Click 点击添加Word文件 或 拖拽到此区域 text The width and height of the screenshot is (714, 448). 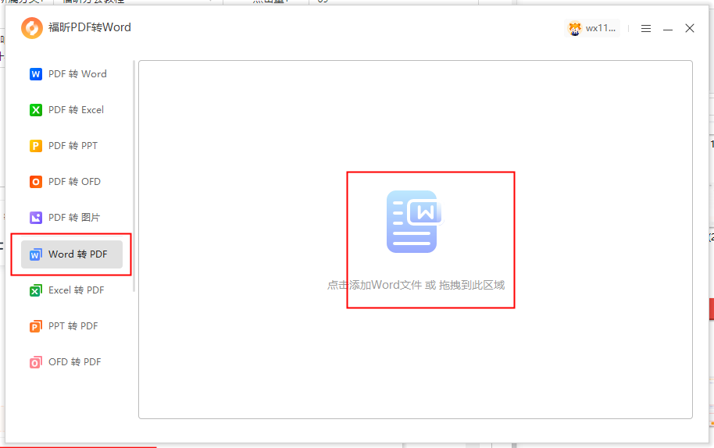416,285
